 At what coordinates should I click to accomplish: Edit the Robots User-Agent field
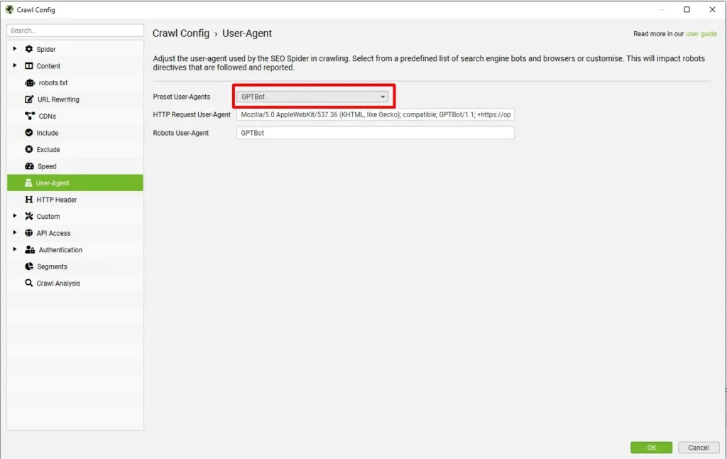point(375,132)
